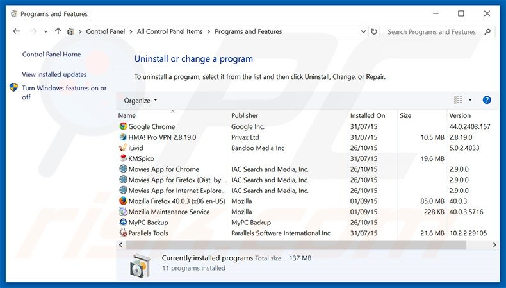Click the Windows features shield icon
The image size is (506, 288).
(x=13, y=87)
